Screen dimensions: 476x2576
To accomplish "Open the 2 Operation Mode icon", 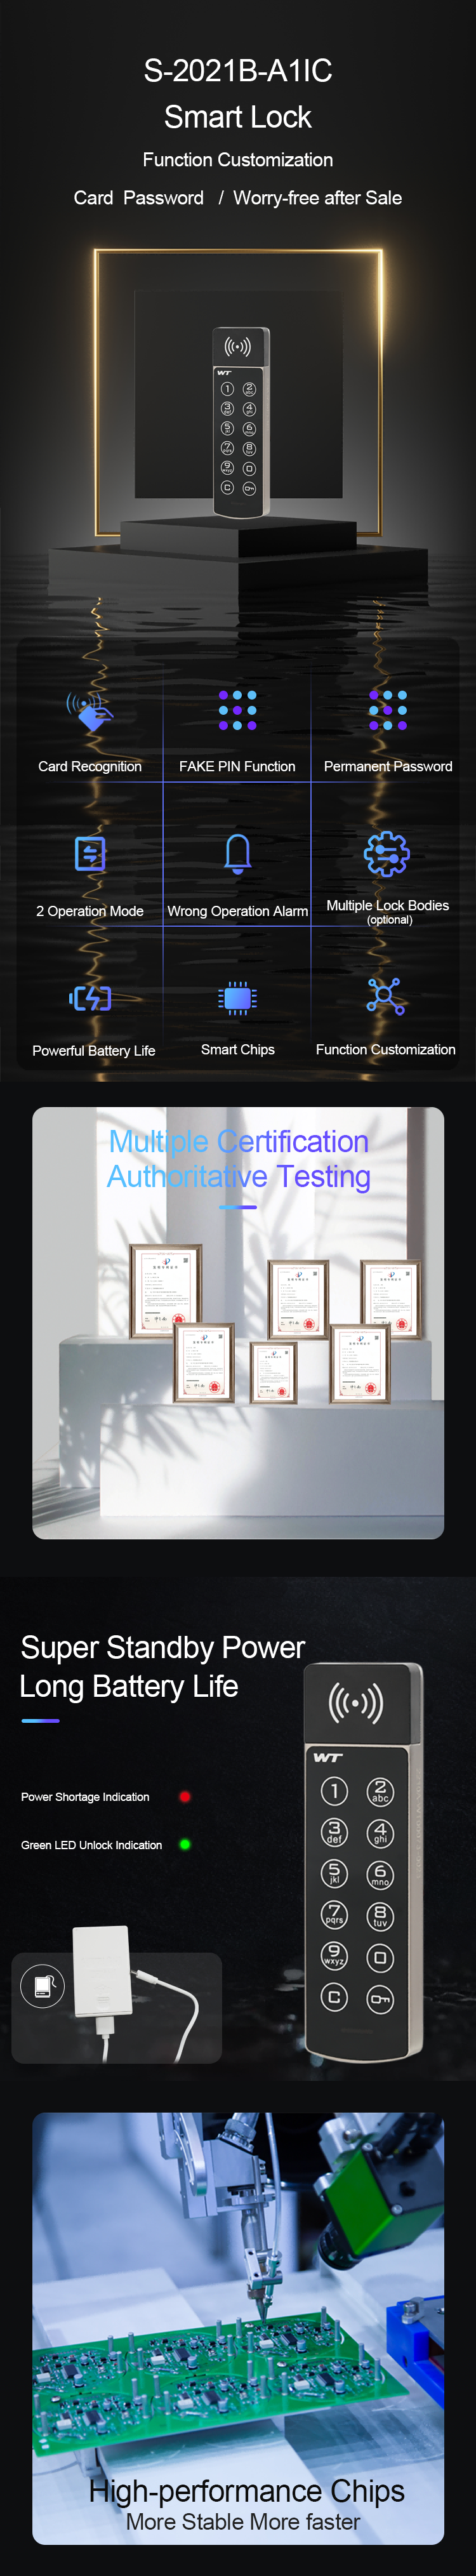I will 90,853.
